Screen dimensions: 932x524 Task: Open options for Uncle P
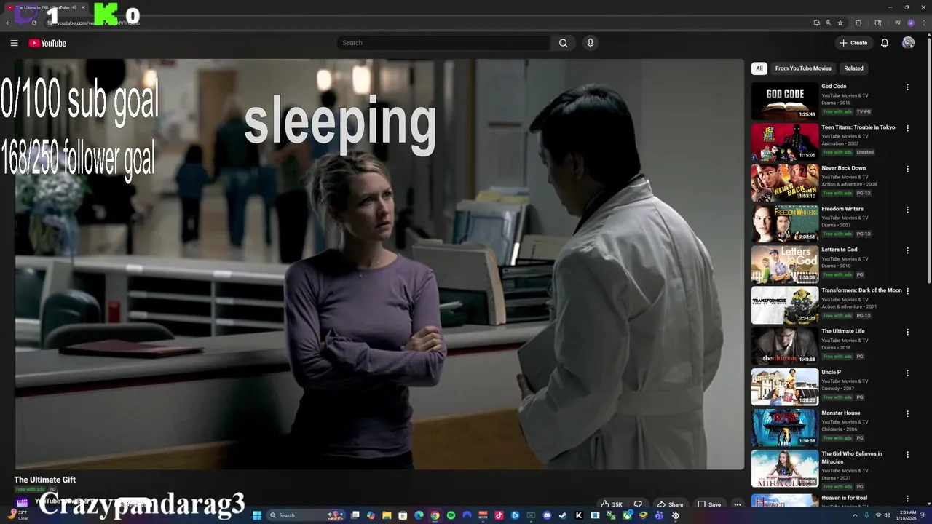[x=907, y=373]
